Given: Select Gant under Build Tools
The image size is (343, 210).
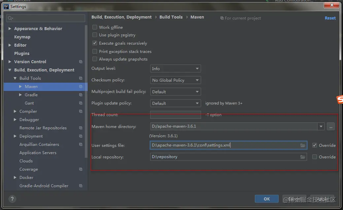Looking at the screenshot, I should click(x=29, y=103).
